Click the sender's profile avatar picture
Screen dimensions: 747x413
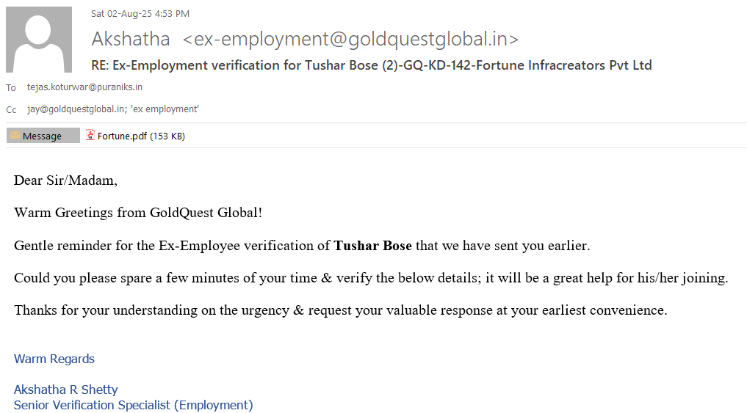point(39,40)
